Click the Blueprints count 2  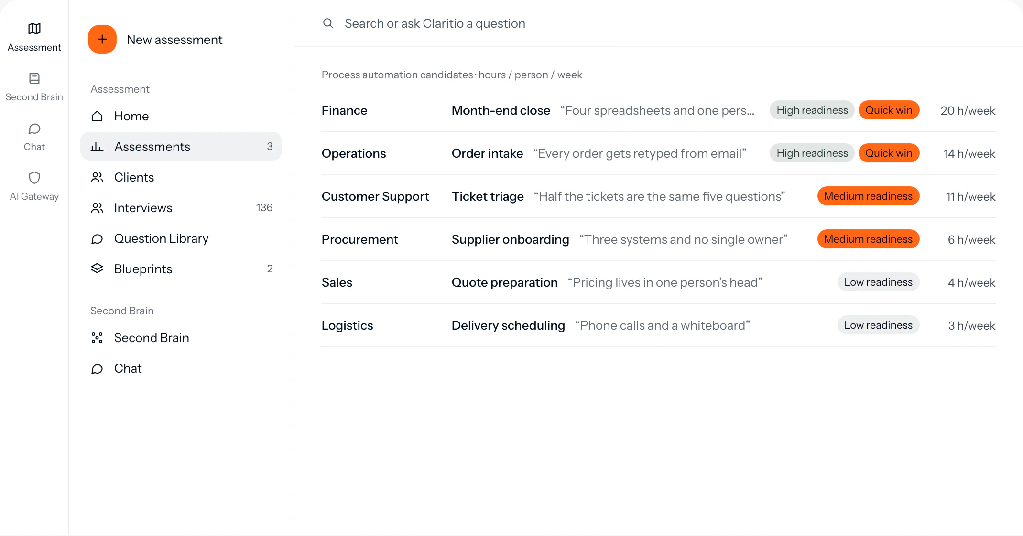point(270,268)
